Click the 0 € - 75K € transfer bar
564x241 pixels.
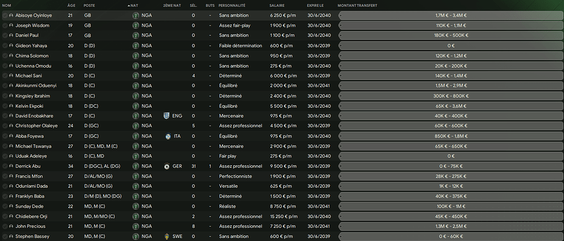click(451, 166)
